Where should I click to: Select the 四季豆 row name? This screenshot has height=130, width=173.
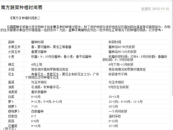pyautogui.click(x=13, y=116)
